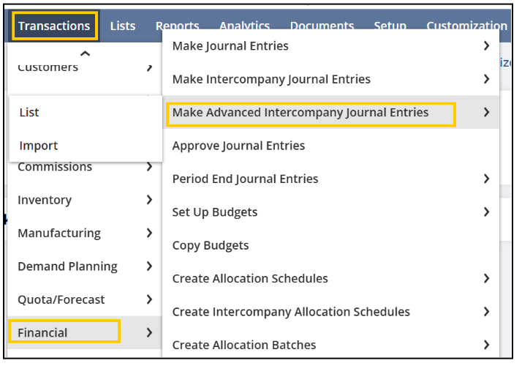Expand the Demand Planning submenu chevron
The width and height of the screenshot is (522, 366).
149,266
